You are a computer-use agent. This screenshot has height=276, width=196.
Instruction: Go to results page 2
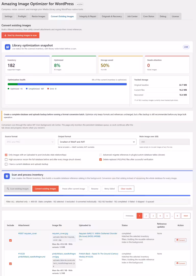146,216
